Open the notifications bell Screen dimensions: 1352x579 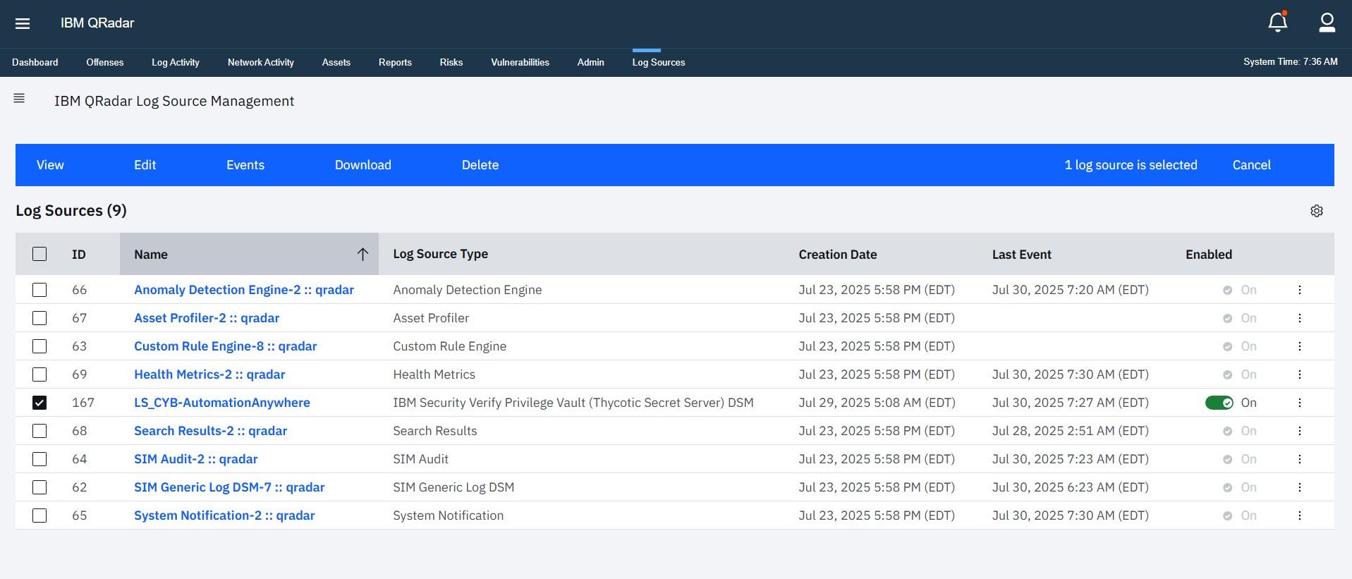(1277, 23)
